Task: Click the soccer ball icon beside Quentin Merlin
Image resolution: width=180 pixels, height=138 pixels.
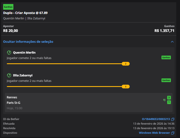Action: point(9,52)
